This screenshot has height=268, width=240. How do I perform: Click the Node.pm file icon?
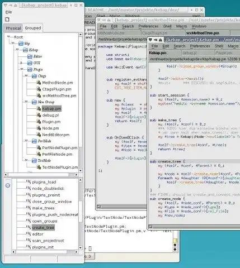39,128
